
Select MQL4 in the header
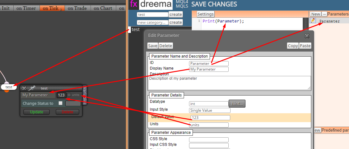click(x=182, y=2)
